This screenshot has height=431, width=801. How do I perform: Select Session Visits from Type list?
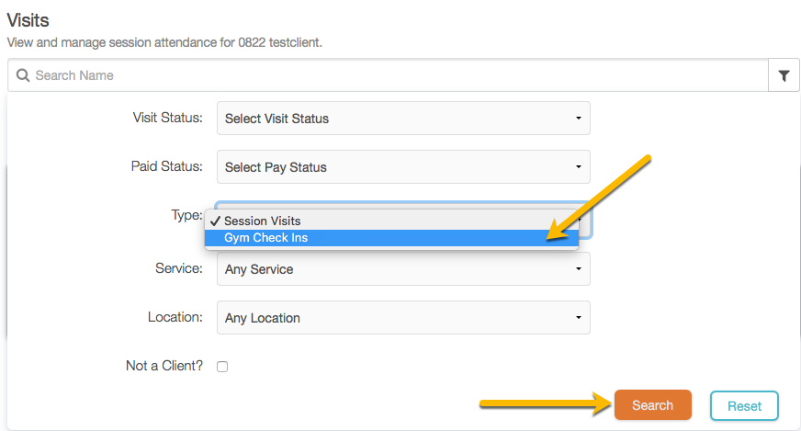point(263,221)
